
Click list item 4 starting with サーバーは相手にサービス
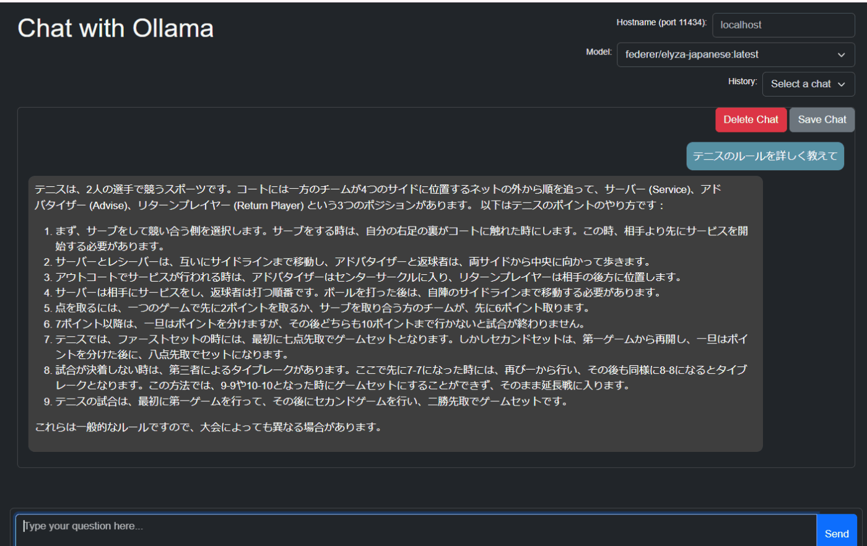pyautogui.click(x=358, y=293)
